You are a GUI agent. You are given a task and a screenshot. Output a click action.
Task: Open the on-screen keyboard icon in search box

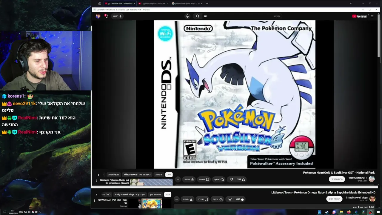(205, 16)
